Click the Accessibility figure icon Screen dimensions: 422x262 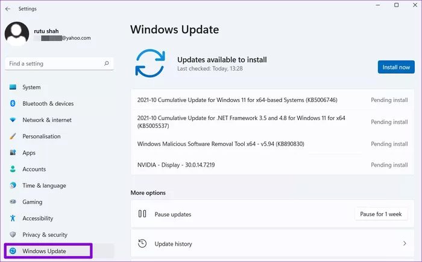pyautogui.click(x=13, y=218)
